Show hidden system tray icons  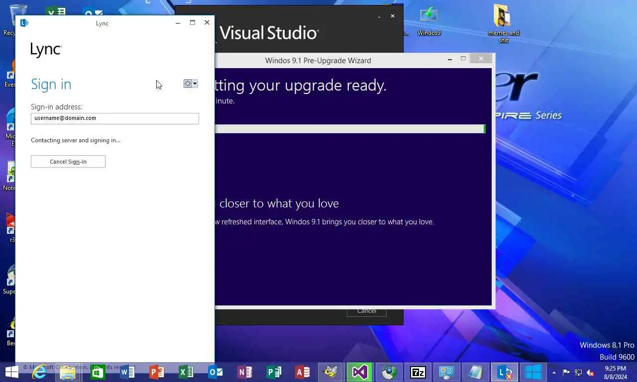click(554, 373)
